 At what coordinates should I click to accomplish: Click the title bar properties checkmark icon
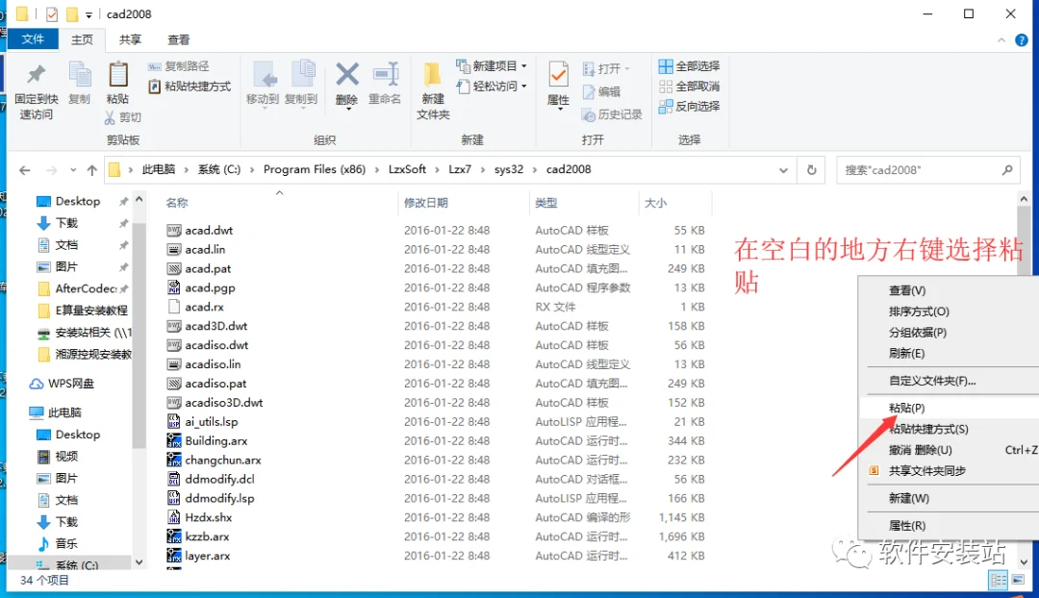pos(52,13)
